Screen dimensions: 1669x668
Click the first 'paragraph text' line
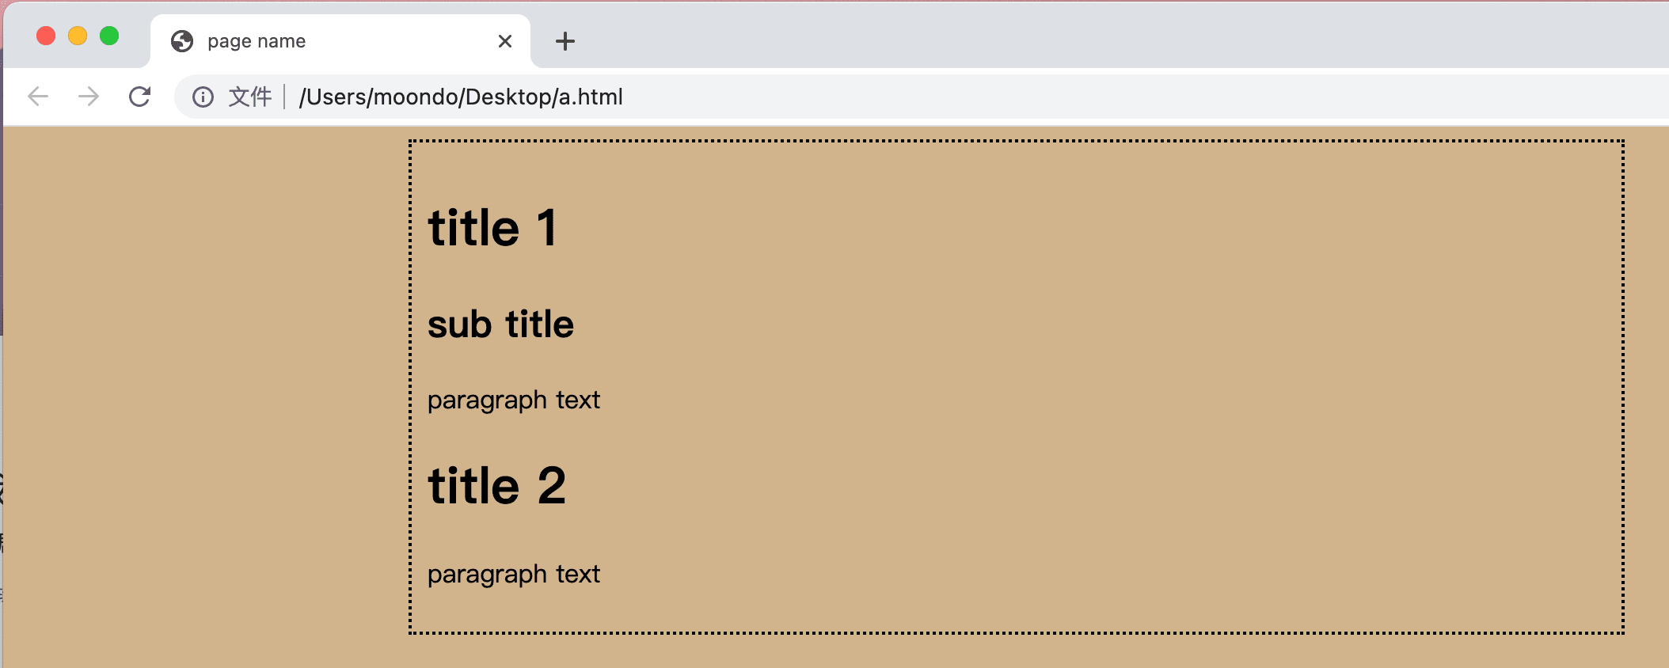tap(513, 400)
